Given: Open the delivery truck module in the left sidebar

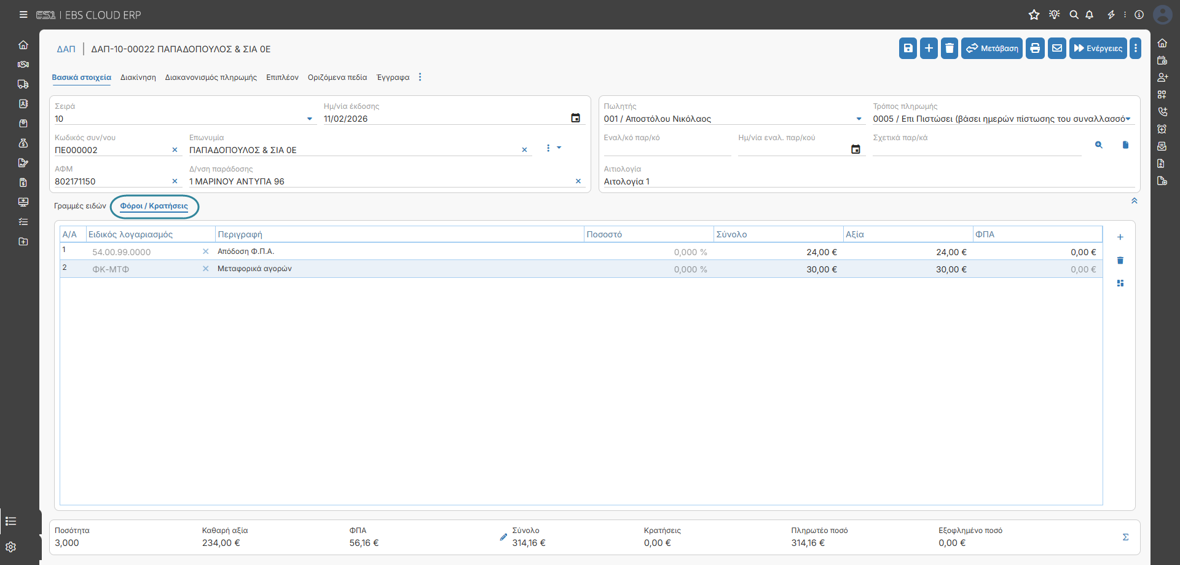Looking at the screenshot, I should pyautogui.click(x=23, y=84).
